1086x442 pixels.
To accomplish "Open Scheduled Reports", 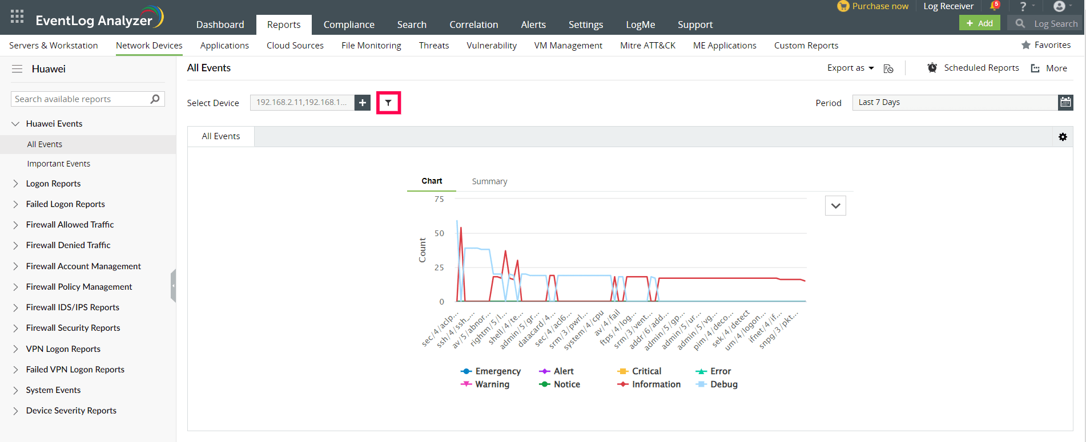I will [981, 68].
